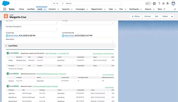Image resolution: width=178 pixels, height=102 pixels.
Task: Click the Sales Manager title cell
Action: coord(27,93)
